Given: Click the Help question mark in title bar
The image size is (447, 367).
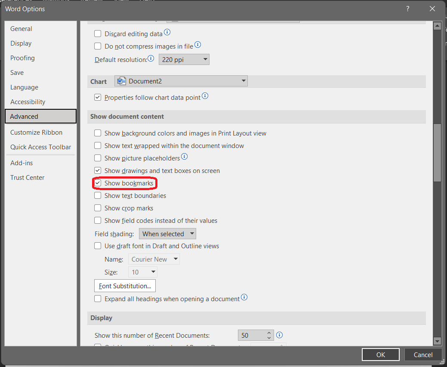Looking at the screenshot, I should click(x=407, y=9).
